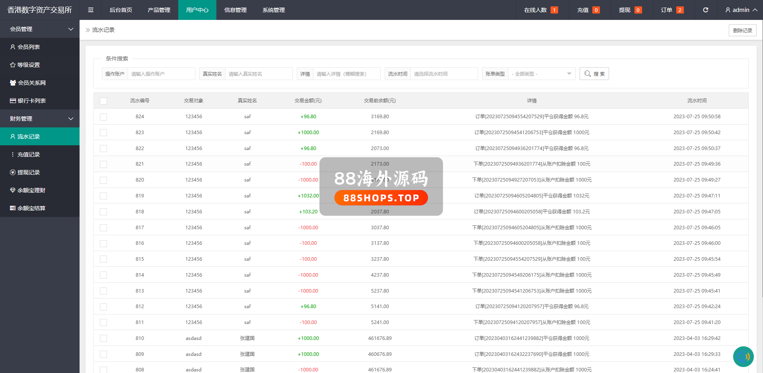Click the refresh icon in top bar

click(x=705, y=10)
